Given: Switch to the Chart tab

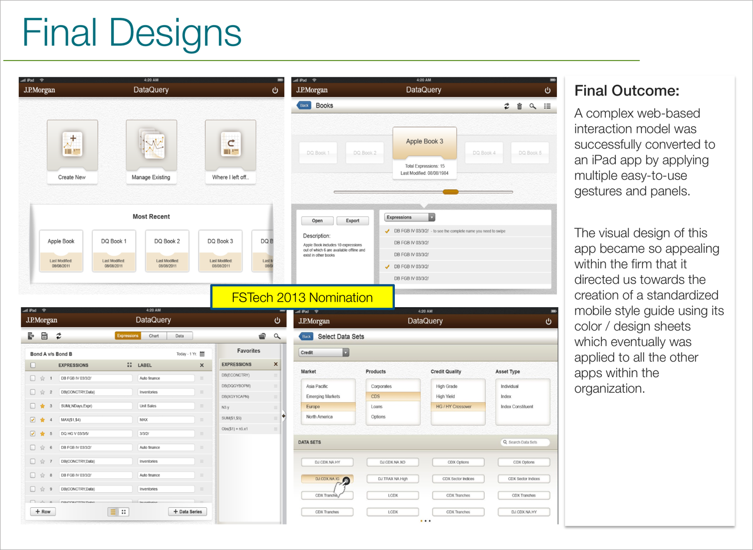Looking at the screenshot, I should click(x=154, y=336).
